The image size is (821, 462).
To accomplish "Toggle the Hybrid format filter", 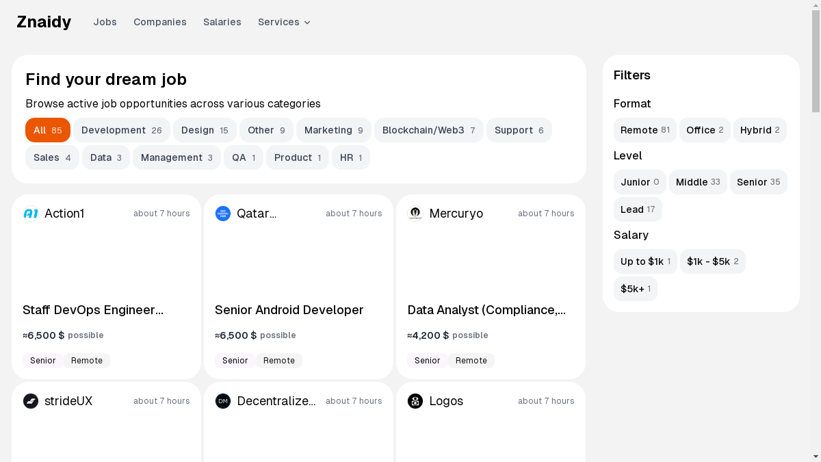I will pos(759,130).
